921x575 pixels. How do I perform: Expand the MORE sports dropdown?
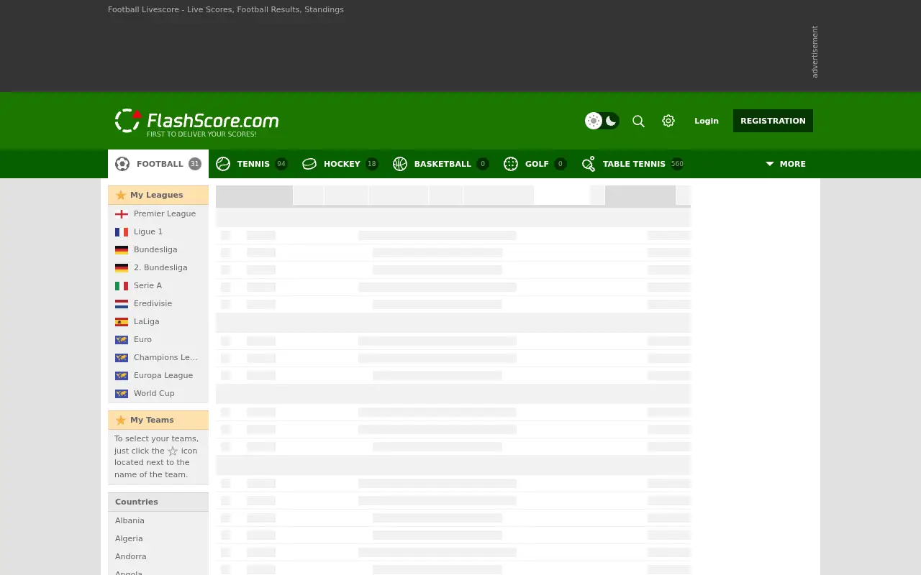pyautogui.click(x=786, y=164)
